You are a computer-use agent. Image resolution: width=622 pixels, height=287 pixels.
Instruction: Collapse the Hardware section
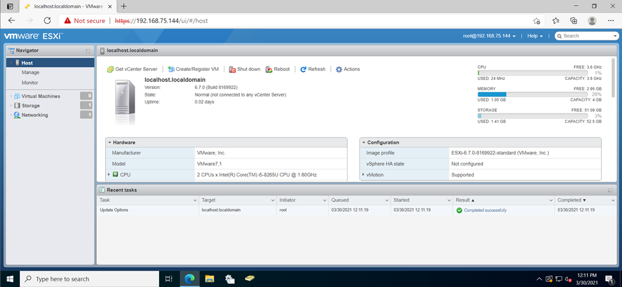click(109, 143)
